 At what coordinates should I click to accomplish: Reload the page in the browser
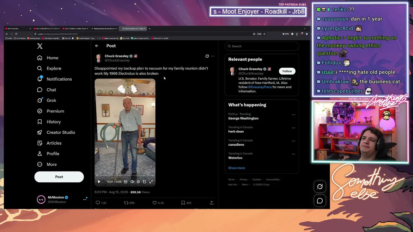click(x=16, y=34)
